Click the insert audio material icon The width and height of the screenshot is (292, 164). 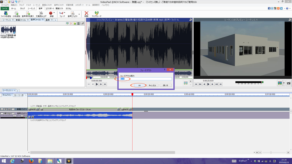coord(28,13)
